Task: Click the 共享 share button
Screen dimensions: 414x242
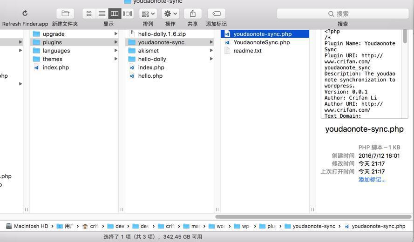Action: point(192,13)
